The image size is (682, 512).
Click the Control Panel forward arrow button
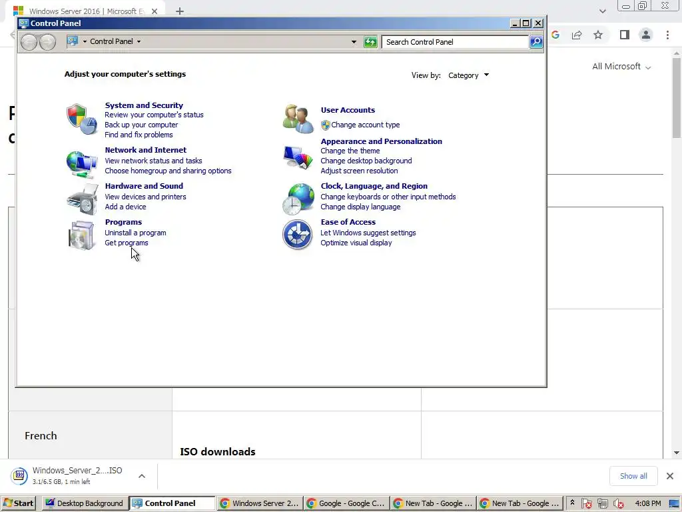tap(47, 42)
